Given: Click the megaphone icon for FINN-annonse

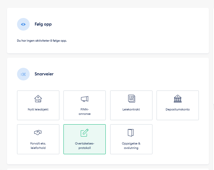Looking at the screenshot, I should 85,99.
